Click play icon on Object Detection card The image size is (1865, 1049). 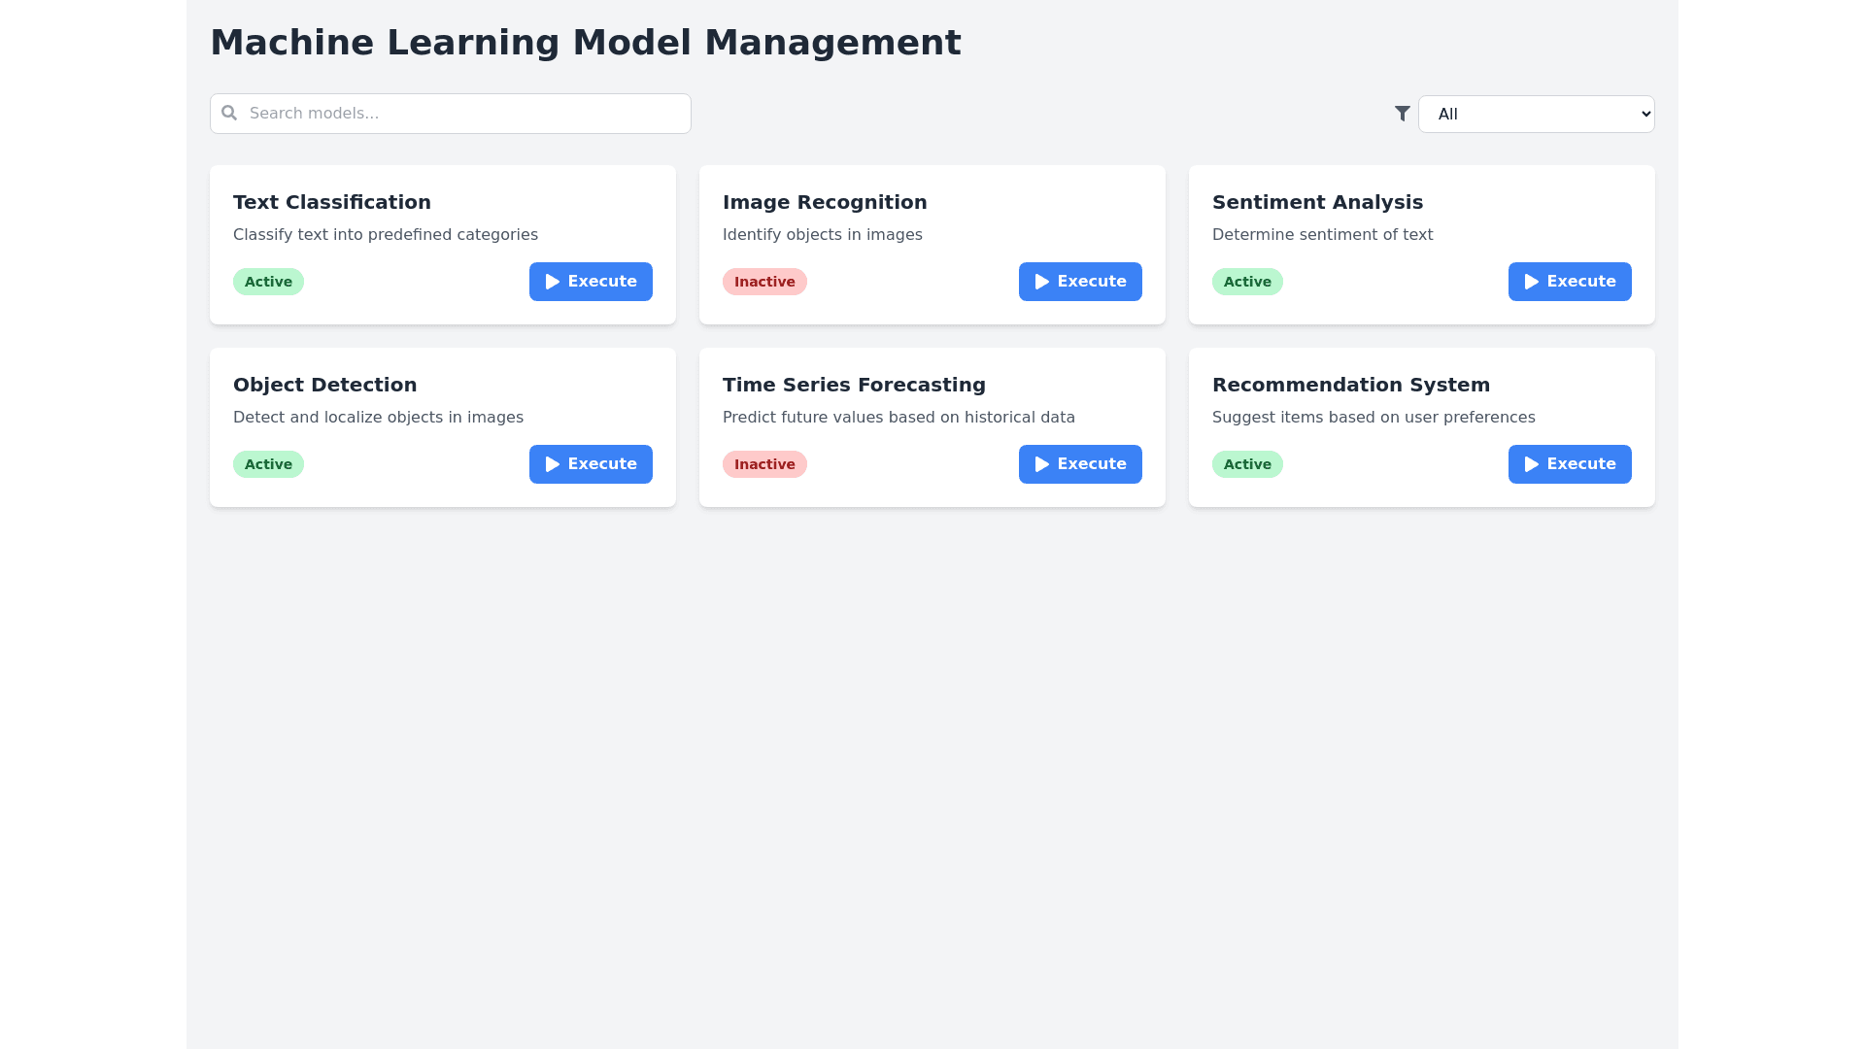pos(553,464)
